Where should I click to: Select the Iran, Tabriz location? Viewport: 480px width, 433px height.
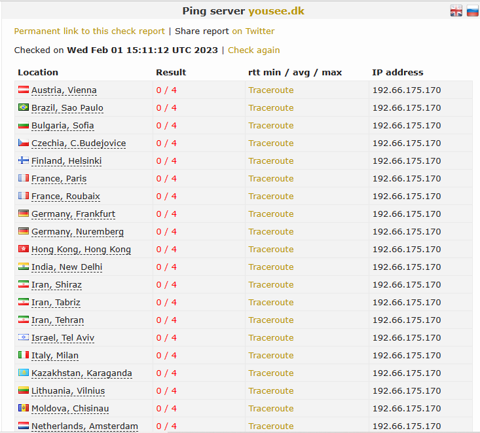(56, 303)
